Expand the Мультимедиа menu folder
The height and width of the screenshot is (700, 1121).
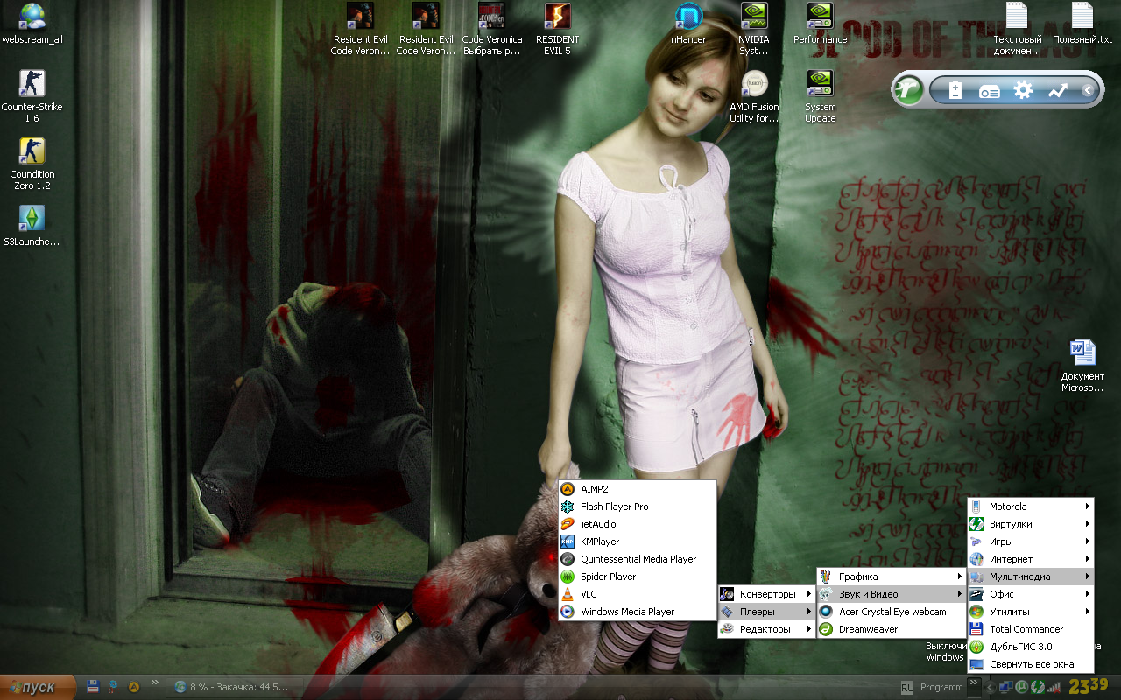pos(1031,577)
